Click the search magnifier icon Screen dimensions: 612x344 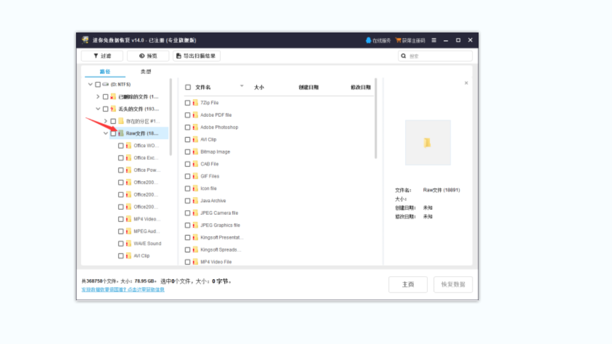point(403,56)
